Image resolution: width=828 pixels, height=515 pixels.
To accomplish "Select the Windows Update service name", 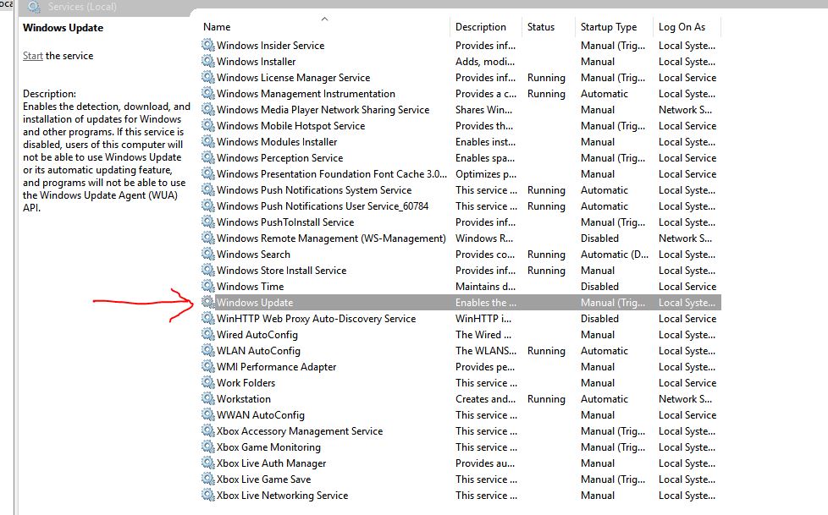I will (255, 303).
